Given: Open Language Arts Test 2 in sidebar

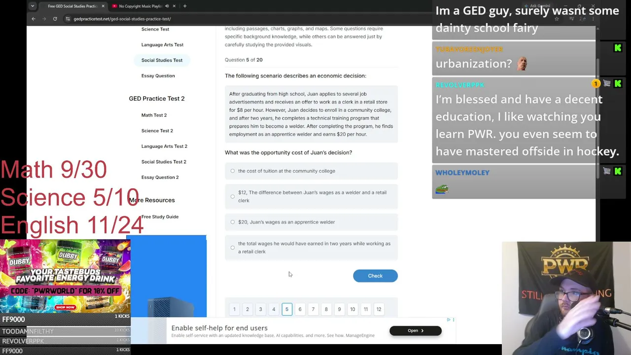Looking at the screenshot, I should click(x=164, y=146).
